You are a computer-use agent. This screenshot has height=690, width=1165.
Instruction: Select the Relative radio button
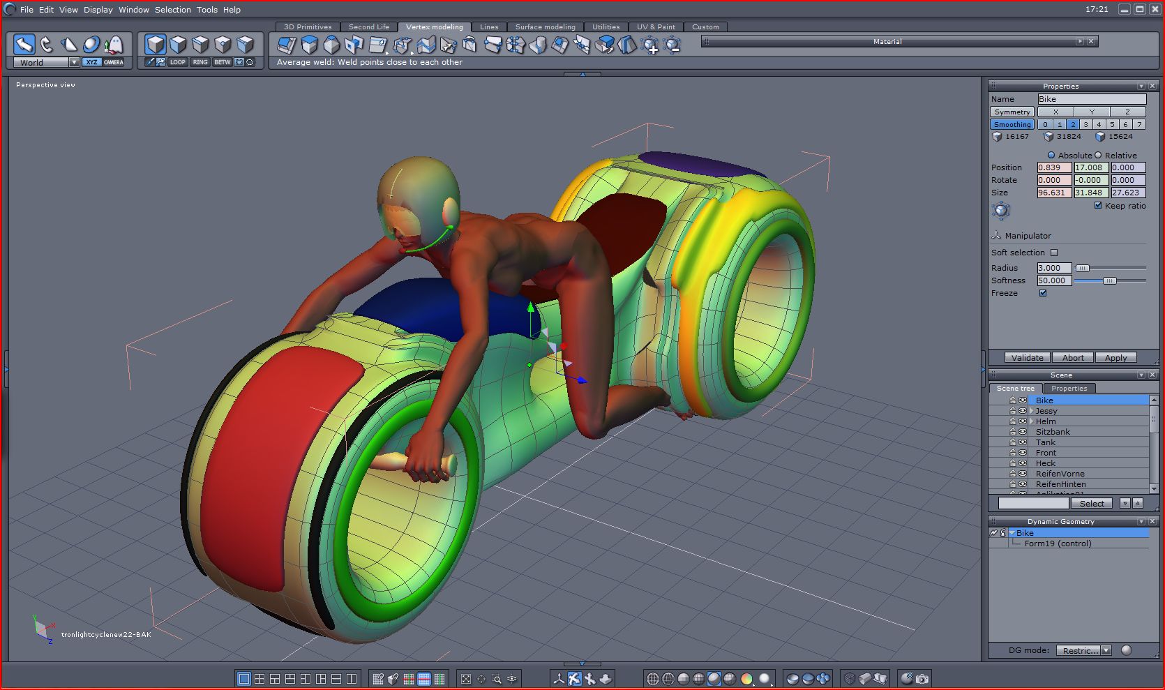[1098, 155]
